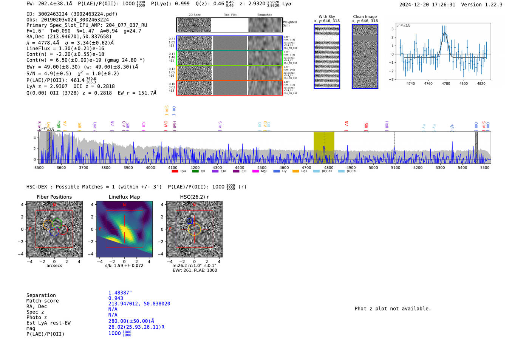Image resolution: width=529 pixels, height=360 pixels.
Task: Click the orange fiber circle in Fiber Positions
Action: (48, 225)
